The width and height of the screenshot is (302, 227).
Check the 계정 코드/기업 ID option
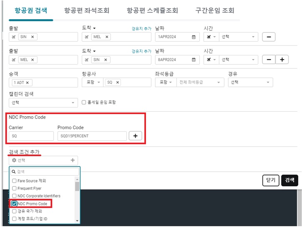[x=14, y=219]
